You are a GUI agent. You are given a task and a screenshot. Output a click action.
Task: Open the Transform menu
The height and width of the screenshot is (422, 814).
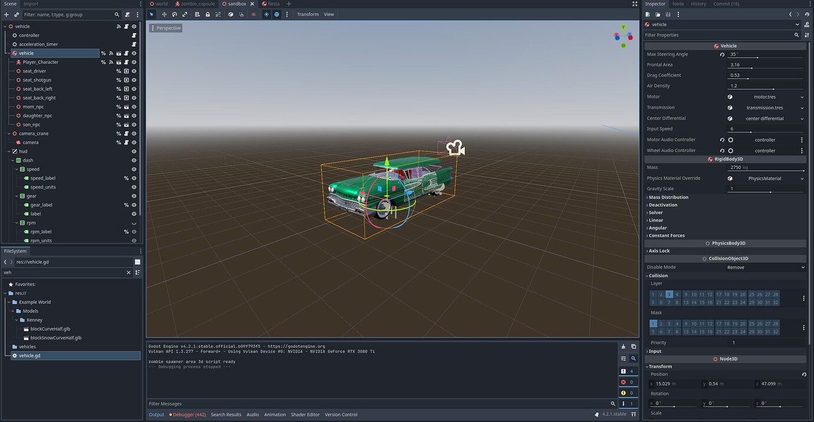pyautogui.click(x=307, y=14)
